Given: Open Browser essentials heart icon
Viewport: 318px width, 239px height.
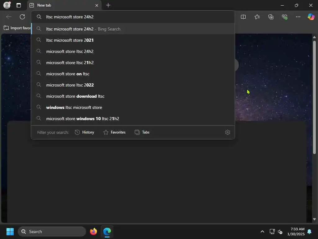Looking at the screenshot, I should (x=284, y=17).
